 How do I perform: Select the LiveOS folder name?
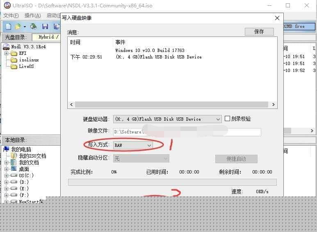click(26, 66)
